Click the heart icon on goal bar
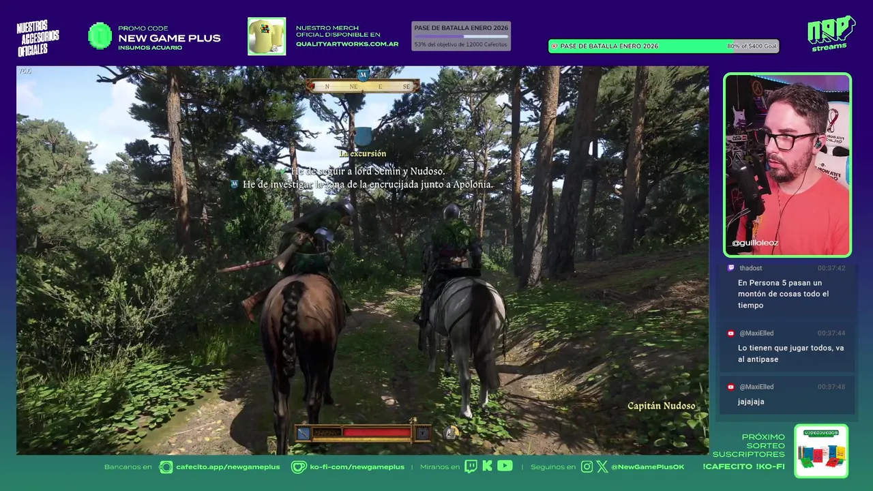The height and width of the screenshot is (491, 873). (x=554, y=46)
